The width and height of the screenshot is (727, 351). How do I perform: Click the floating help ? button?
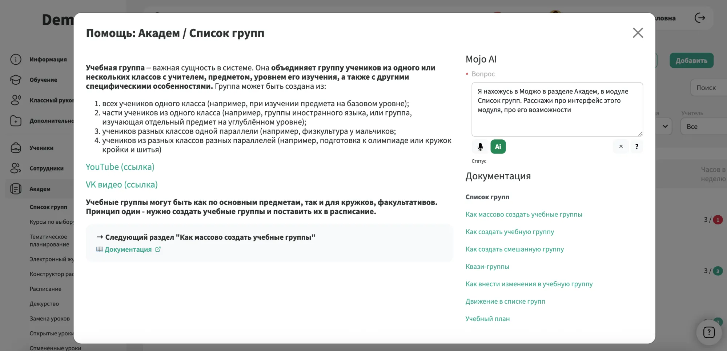pos(709,332)
